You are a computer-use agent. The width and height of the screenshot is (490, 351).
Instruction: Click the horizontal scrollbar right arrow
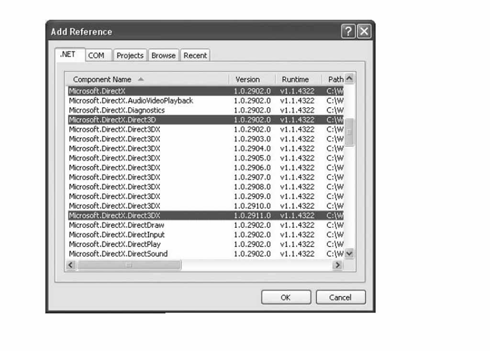tap(337, 265)
